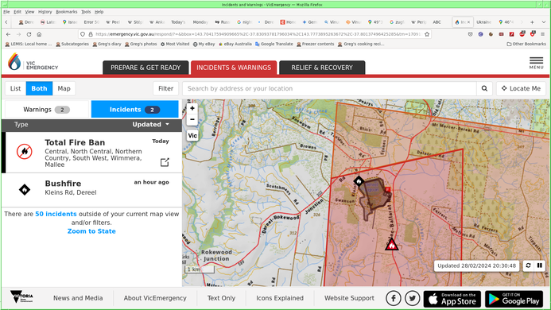Open the Filter options

165,88
